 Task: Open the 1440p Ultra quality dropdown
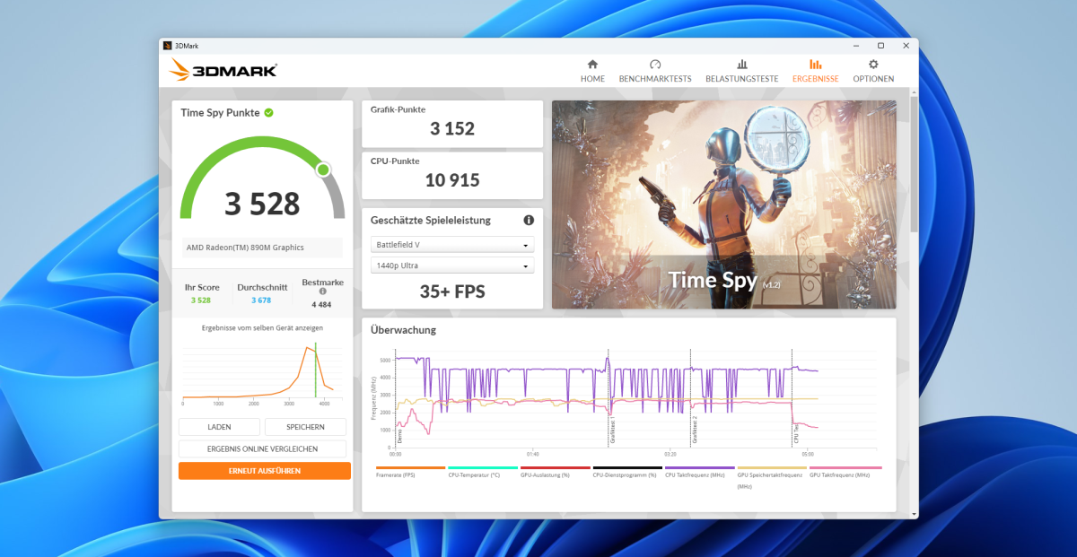(x=451, y=265)
